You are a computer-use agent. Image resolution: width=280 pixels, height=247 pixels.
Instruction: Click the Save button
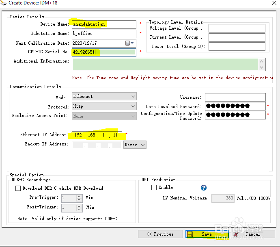pyautogui.click(x=207, y=234)
